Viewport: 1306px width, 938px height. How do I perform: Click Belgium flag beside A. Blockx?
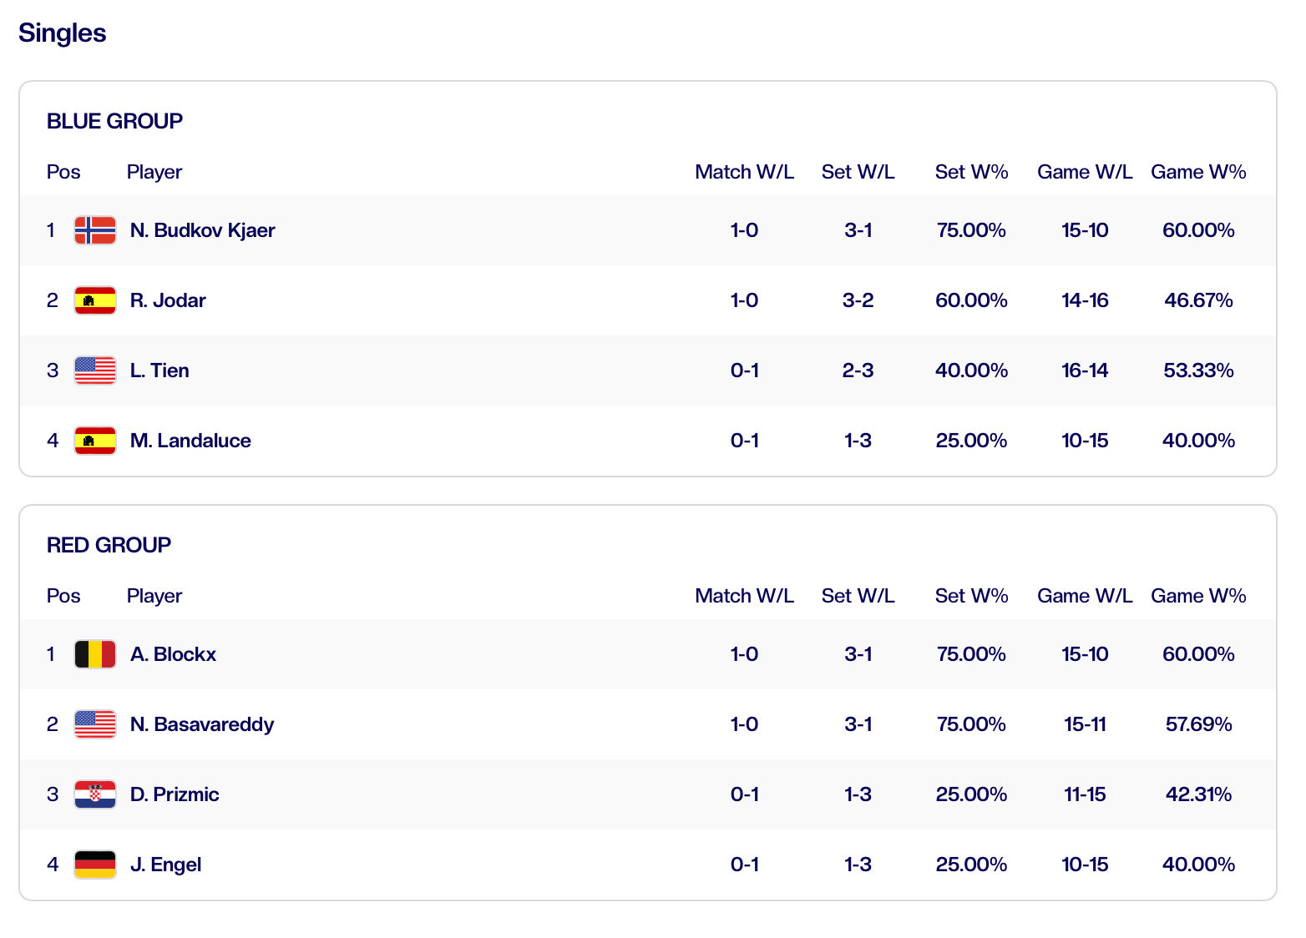(94, 654)
